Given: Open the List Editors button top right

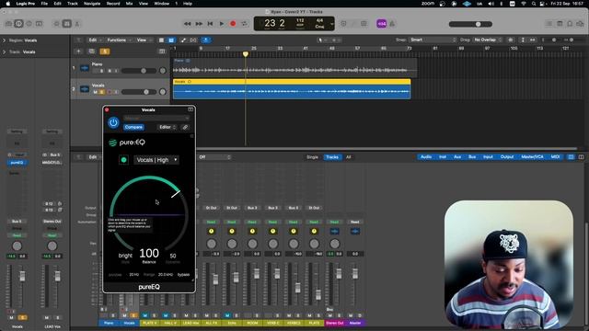Looking at the screenshot, I should pyautogui.click(x=549, y=24).
